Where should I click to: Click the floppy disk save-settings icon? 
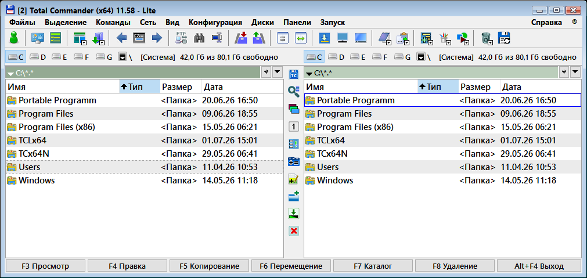point(504,38)
